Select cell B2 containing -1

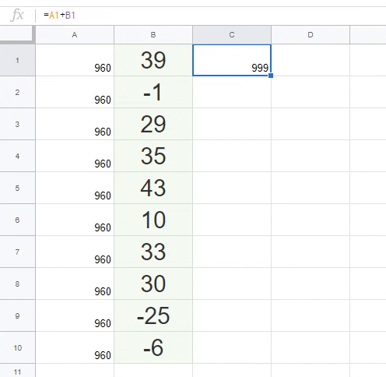click(153, 92)
